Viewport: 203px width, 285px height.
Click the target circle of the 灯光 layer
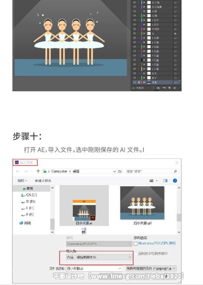[175, 73]
